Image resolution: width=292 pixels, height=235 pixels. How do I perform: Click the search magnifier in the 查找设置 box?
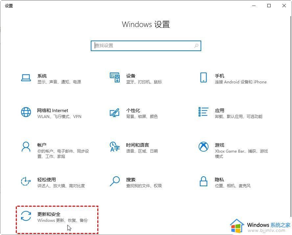coord(196,45)
